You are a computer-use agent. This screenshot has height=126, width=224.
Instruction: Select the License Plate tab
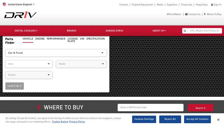[x=73, y=40]
